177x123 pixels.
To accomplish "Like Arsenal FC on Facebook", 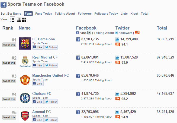I will (x=38, y=120).
